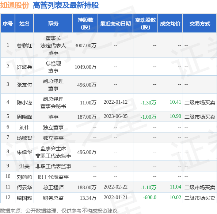The height and width of the screenshot is (214, 217).
Task: Click the name 刘燕燕
Action: 24,177
